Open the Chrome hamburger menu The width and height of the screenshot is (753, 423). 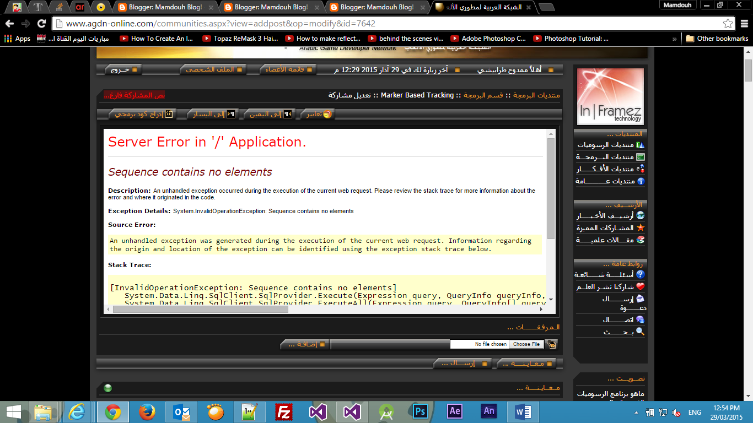tap(744, 24)
